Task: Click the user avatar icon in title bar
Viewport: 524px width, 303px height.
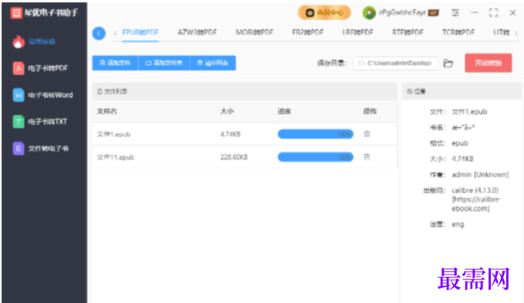Action: (x=369, y=13)
